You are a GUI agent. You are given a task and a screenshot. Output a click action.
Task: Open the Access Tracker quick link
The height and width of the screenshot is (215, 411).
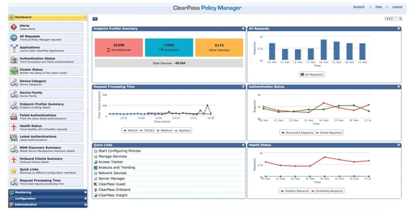110,162
